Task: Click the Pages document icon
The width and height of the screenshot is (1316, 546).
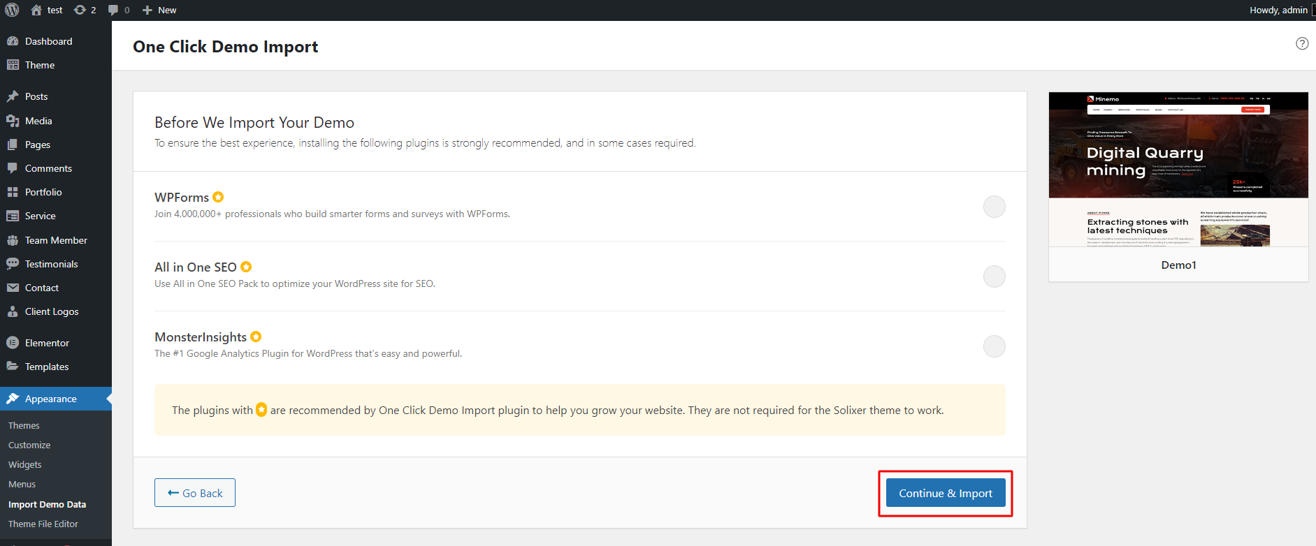Action: click(13, 145)
